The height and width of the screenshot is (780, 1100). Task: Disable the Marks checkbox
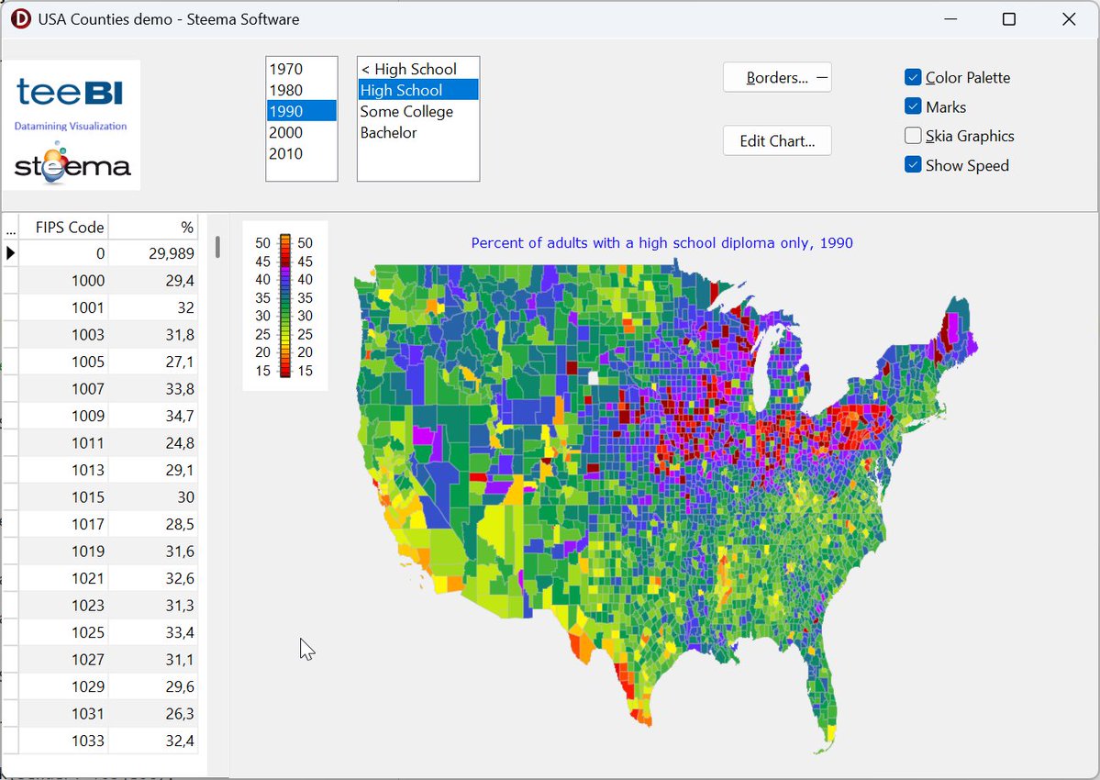pyautogui.click(x=913, y=106)
